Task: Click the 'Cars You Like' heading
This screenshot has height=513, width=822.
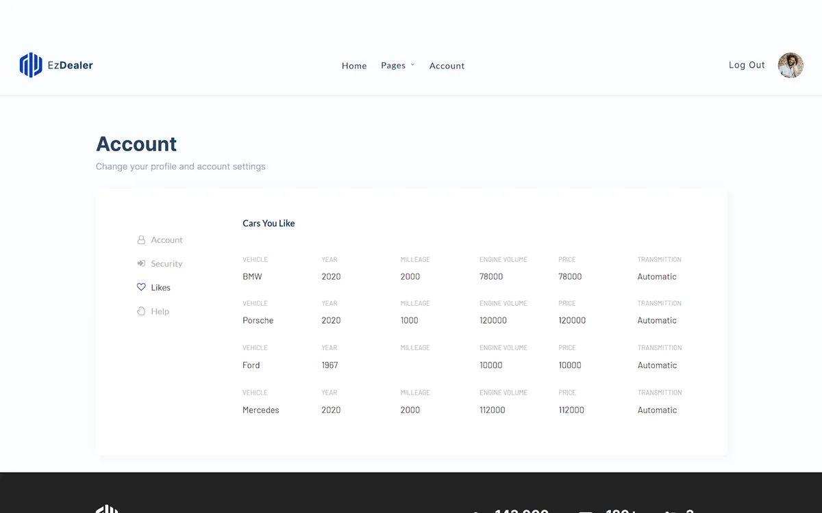Action: [x=269, y=224]
